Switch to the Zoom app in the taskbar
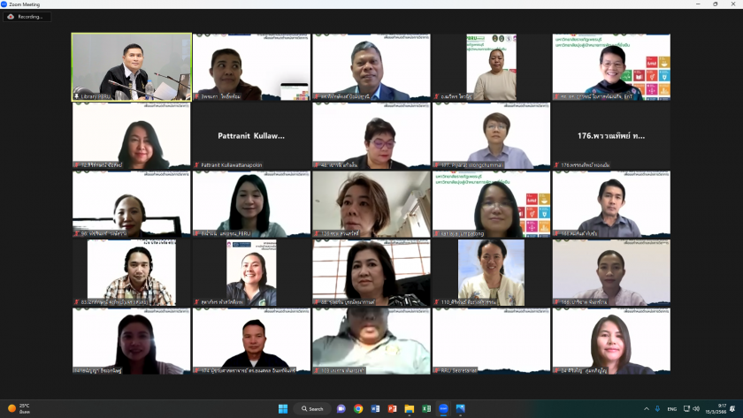The height and width of the screenshot is (418, 743). click(444, 408)
